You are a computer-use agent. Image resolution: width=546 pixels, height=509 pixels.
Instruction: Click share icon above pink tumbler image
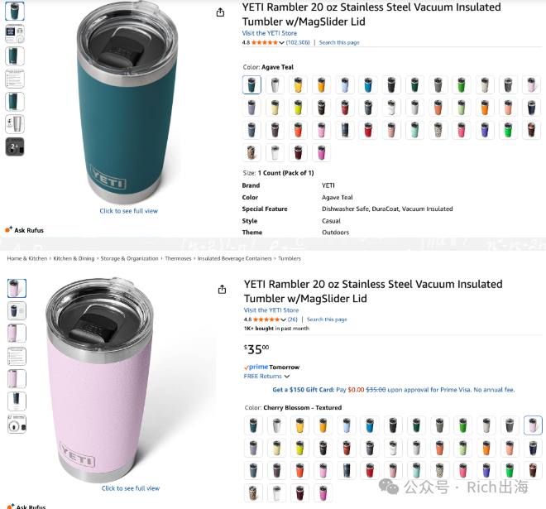tap(222, 290)
